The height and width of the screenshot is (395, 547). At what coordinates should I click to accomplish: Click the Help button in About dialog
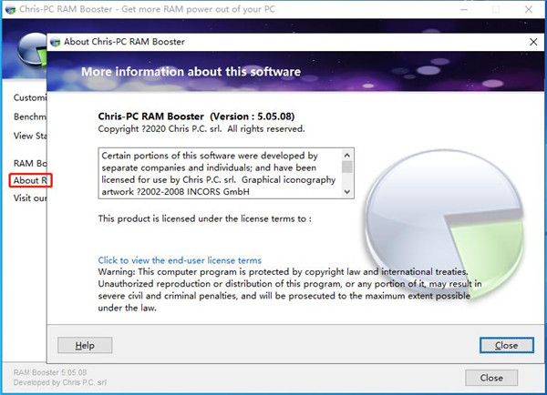[x=85, y=345]
